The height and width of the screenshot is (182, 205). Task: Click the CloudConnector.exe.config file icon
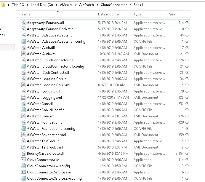(x=23, y=166)
